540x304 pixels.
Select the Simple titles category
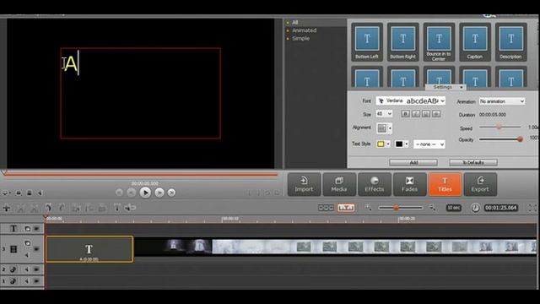[x=300, y=38]
